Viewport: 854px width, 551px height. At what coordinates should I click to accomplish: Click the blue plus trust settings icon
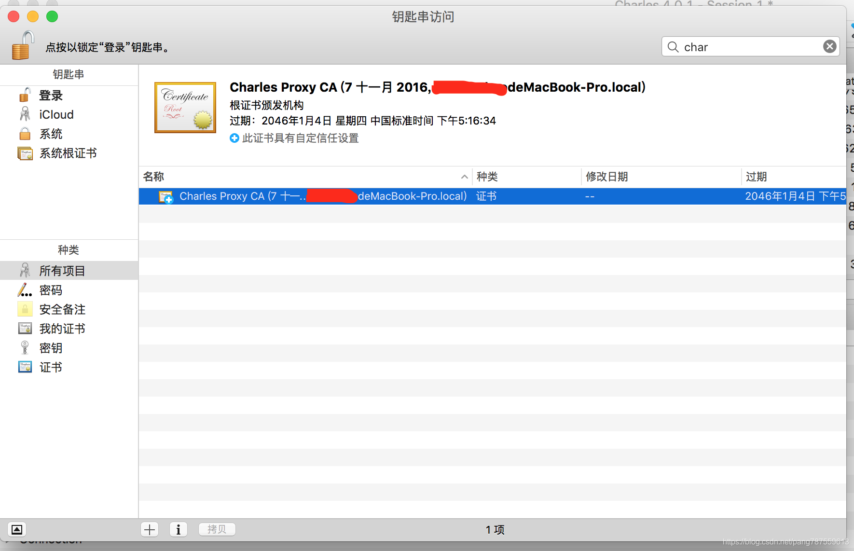[234, 138]
